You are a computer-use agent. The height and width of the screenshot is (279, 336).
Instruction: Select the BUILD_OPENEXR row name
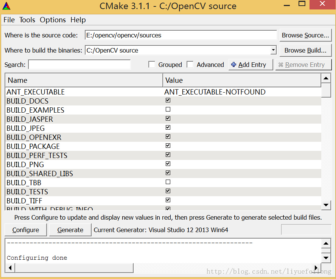click(x=34, y=137)
